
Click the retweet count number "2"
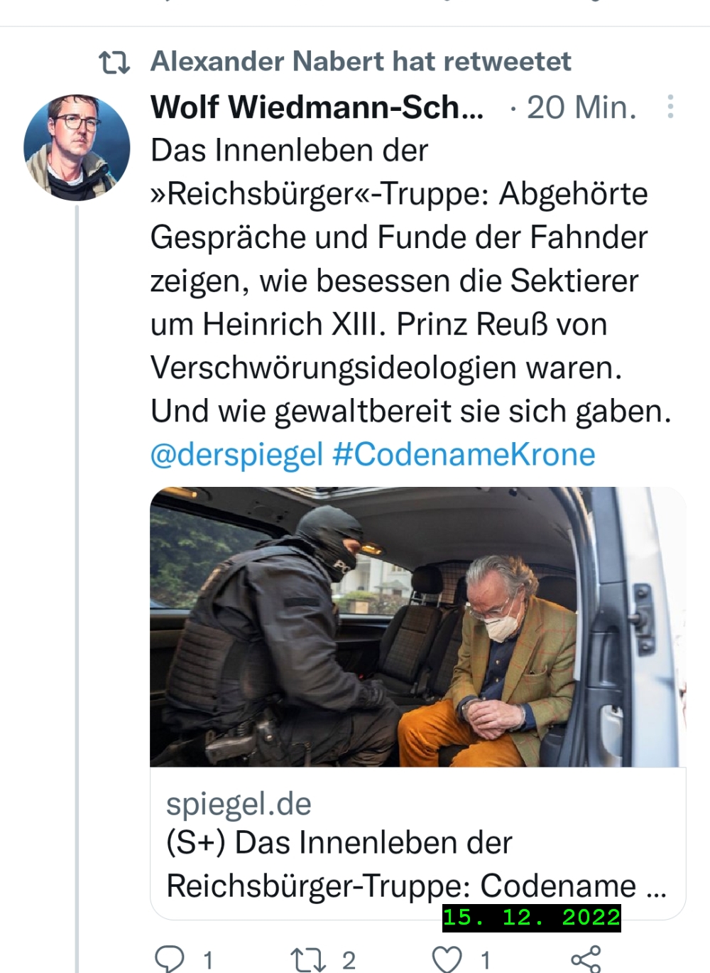[x=348, y=961]
